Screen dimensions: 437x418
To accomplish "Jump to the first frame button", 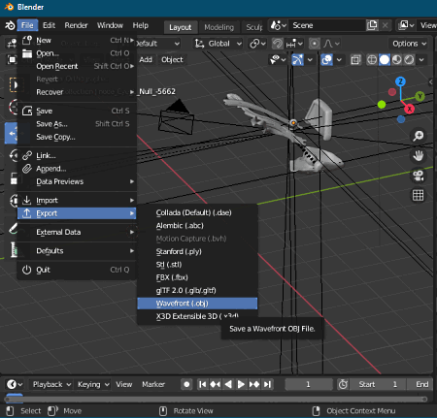I will coord(203,384).
